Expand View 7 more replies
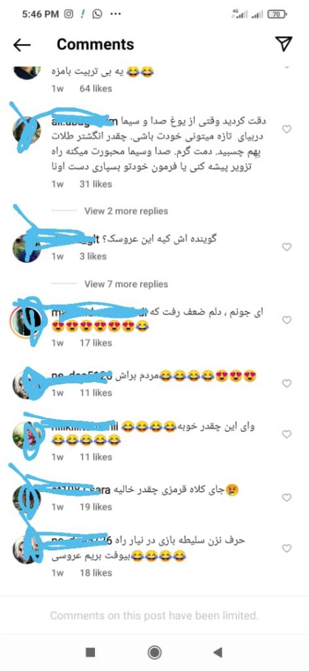Screen dimensions: 309x671 (x=126, y=284)
